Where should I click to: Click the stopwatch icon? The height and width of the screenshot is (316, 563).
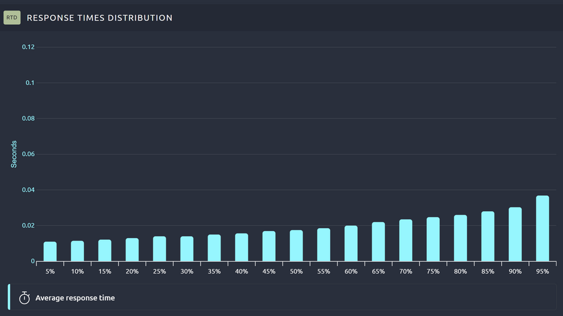(24, 298)
